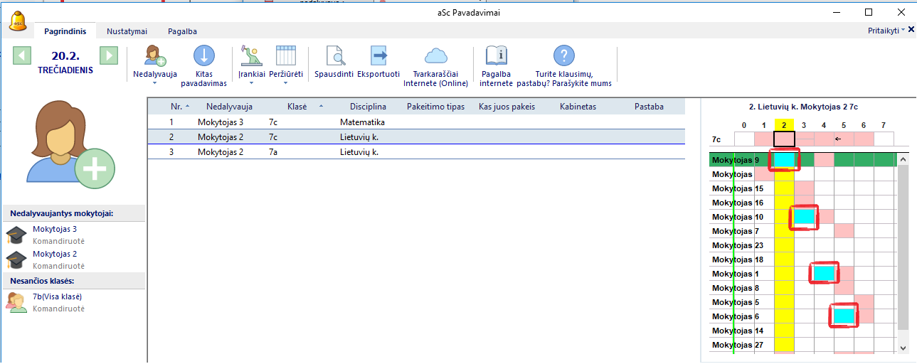Click the aSc bell application logo
Image resolution: width=917 pixels, height=364 pixels.
click(18, 21)
